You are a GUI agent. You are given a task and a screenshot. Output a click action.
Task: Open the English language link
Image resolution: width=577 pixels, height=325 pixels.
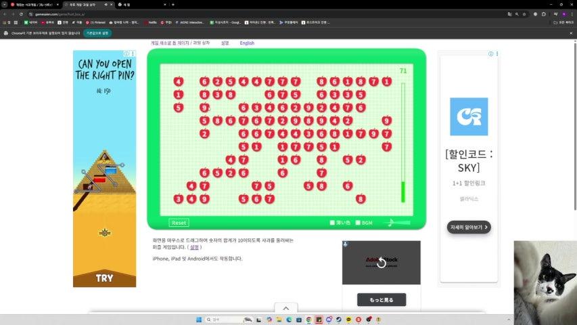click(x=247, y=43)
